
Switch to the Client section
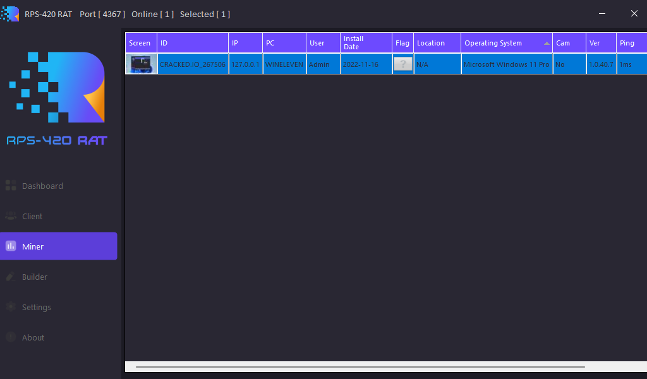point(58,216)
